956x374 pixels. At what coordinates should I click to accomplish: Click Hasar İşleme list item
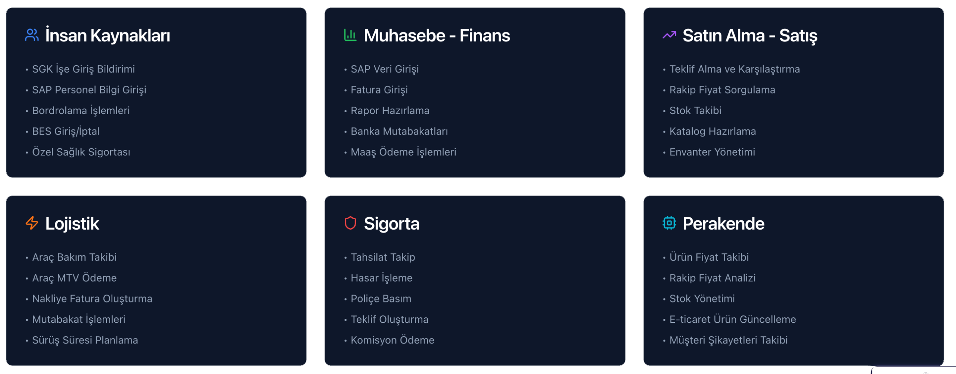381,278
